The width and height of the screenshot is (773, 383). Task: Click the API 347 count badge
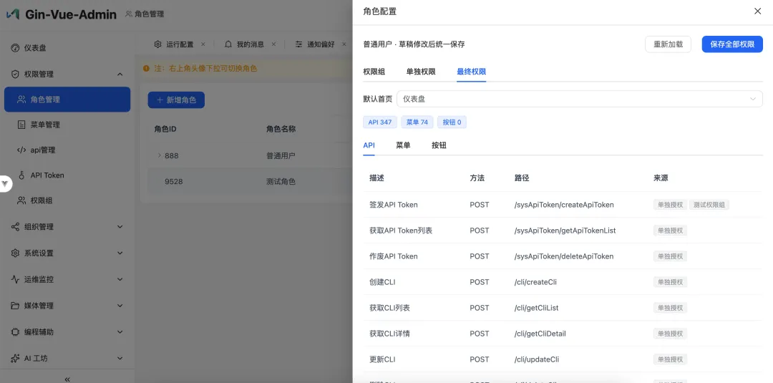tap(380, 122)
